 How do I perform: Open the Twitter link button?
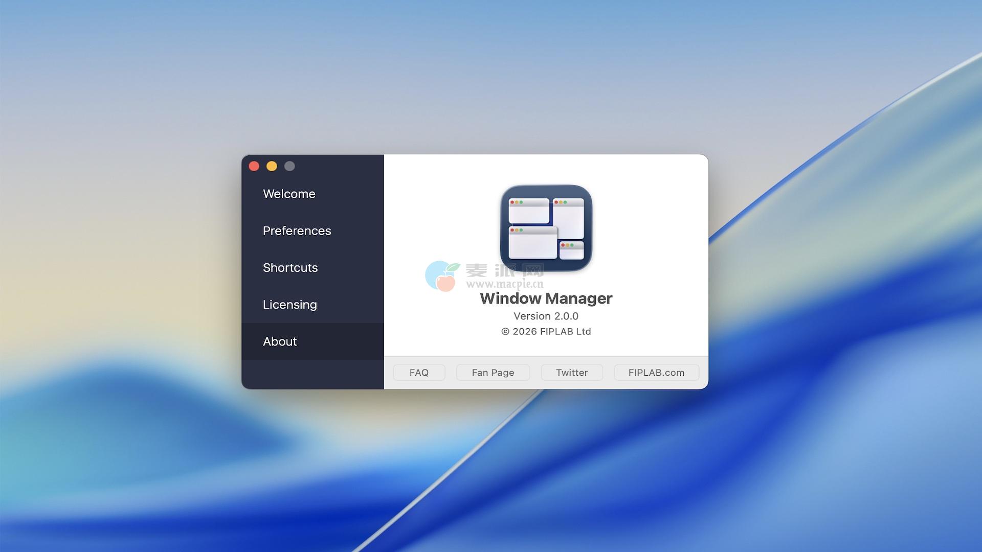coord(572,373)
